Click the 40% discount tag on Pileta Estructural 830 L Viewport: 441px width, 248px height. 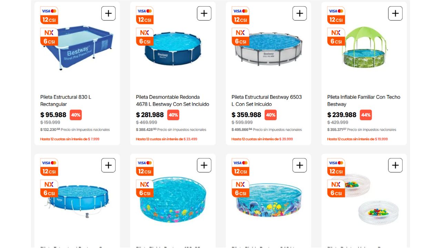(x=75, y=115)
